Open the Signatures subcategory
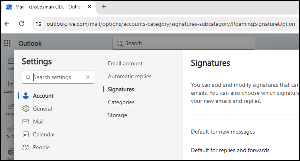300x161 pixels. coord(121,89)
